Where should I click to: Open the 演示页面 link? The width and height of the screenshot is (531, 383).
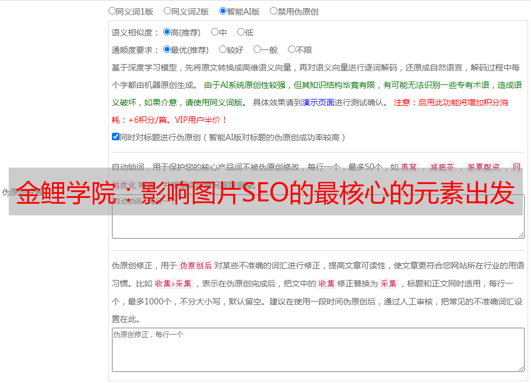[x=318, y=102]
